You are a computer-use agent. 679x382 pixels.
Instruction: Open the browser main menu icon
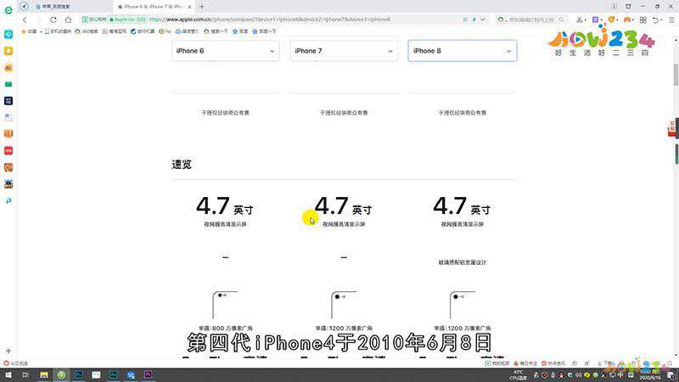671,20
